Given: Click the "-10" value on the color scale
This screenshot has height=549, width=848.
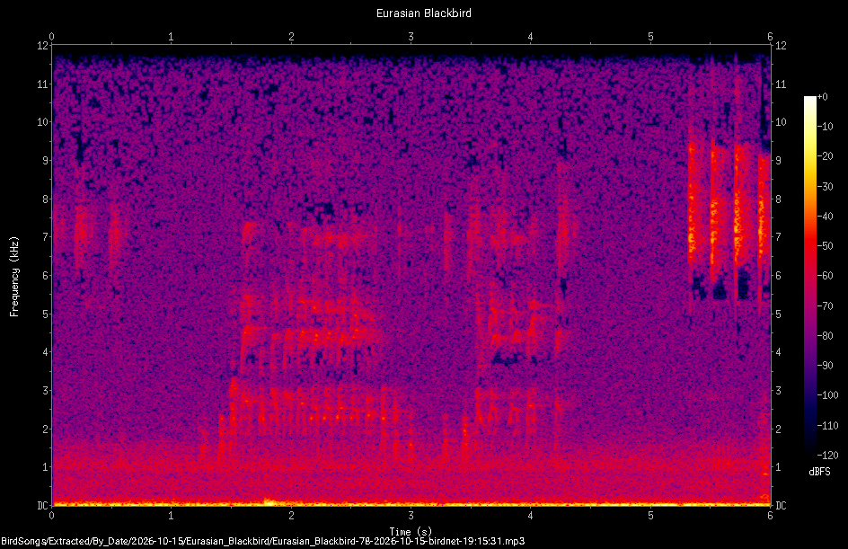Looking at the screenshot, I should click(x=826, y=127).
